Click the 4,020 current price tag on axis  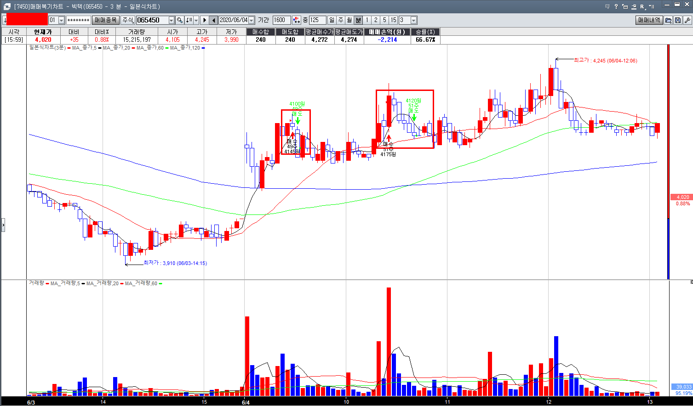click(681, 197)
